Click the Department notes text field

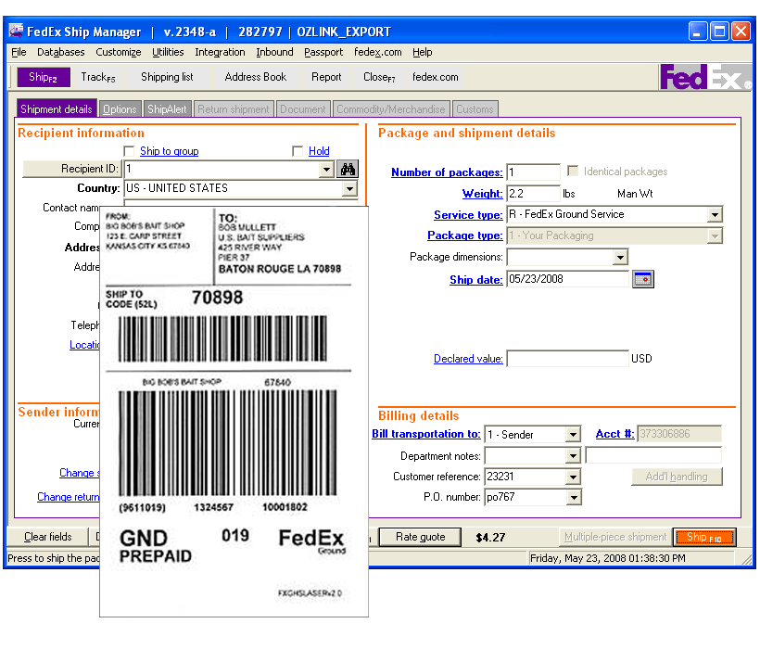(653, 455)
